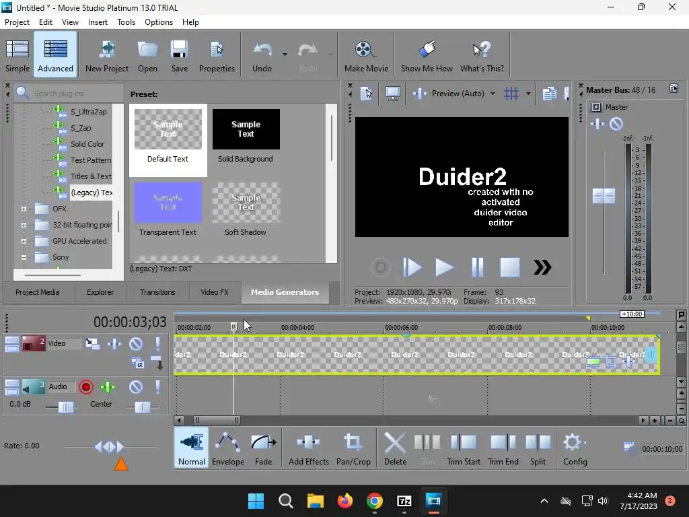
Task: Open the Make Movie wizard
Action: tap(366, 55)
